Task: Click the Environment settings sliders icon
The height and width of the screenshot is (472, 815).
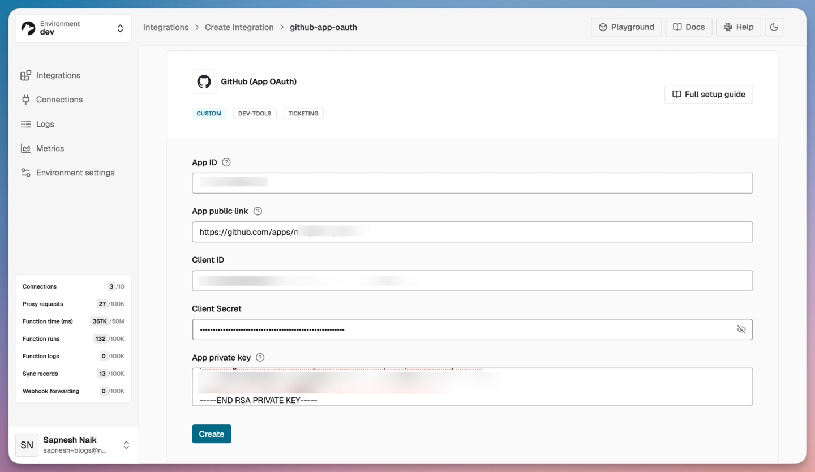Action: click(25, 173)
